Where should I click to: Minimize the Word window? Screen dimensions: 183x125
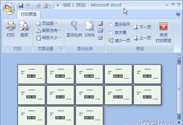167,5
